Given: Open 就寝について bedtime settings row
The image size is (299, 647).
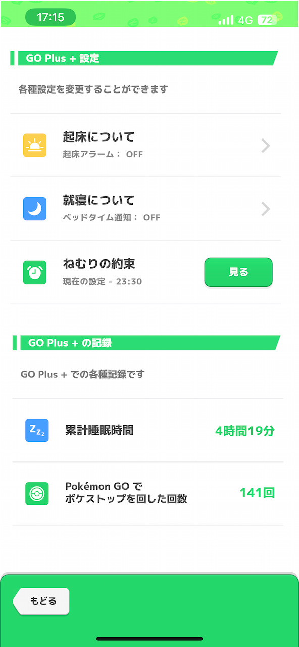Looking at the screenshot, I should 145,209.
